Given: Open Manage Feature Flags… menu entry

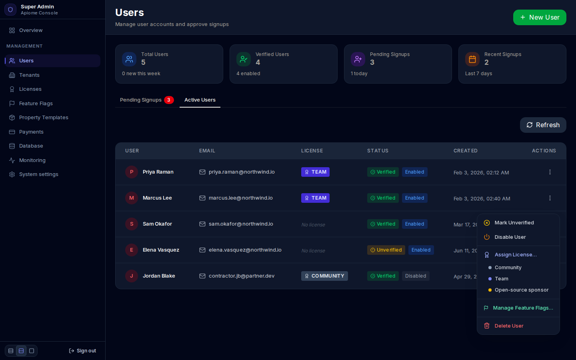Looking at the screenshot, I should click(518, 308).
